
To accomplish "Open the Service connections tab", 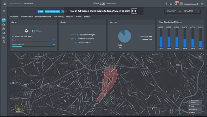I will click(x=43, y=17).
